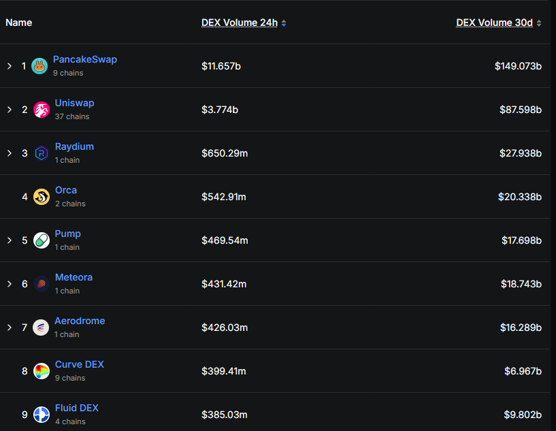Open the Curve DEX link
556x431 pixels.
click(x=80, y=365)
